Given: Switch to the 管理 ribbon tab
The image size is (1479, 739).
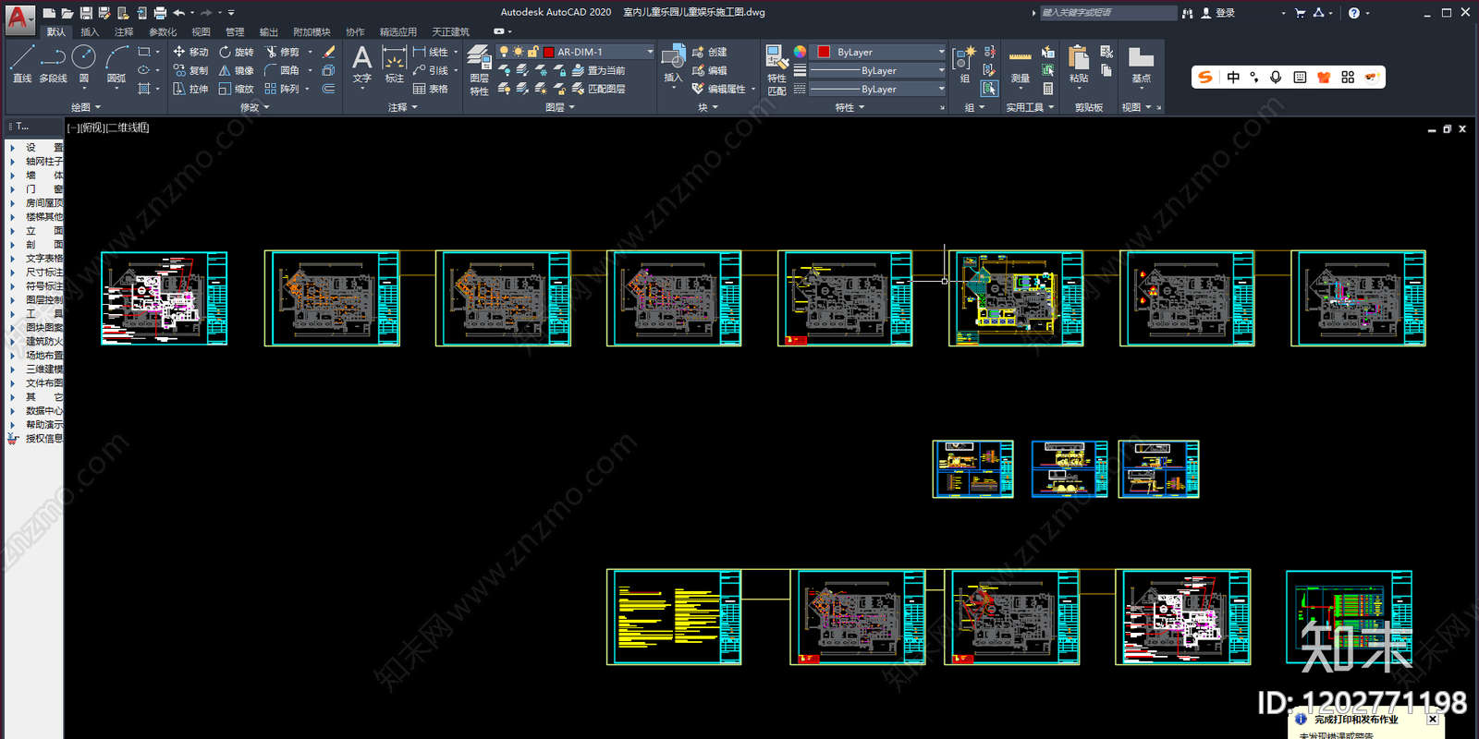Looking at the screenshot, I should (x=235, y=31).
